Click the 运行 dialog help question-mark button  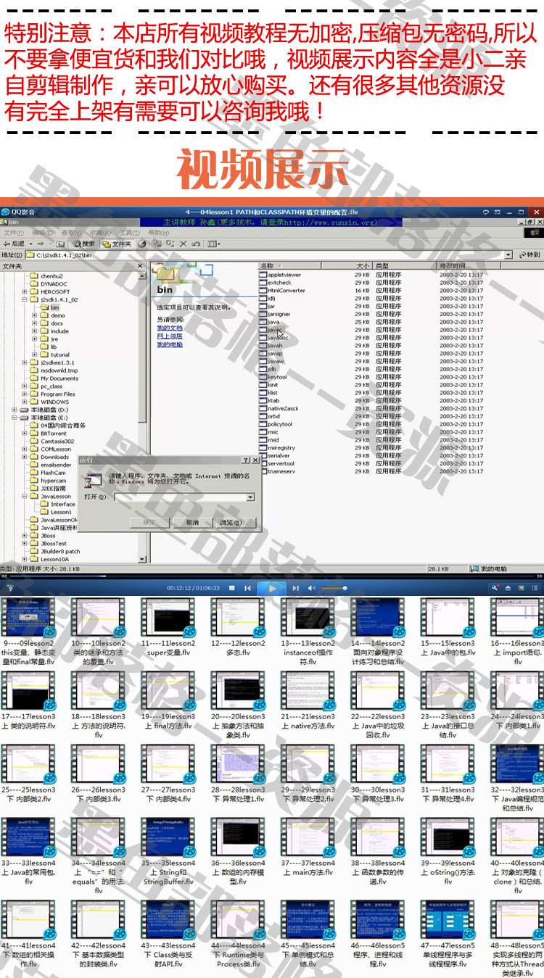[246, 460]
